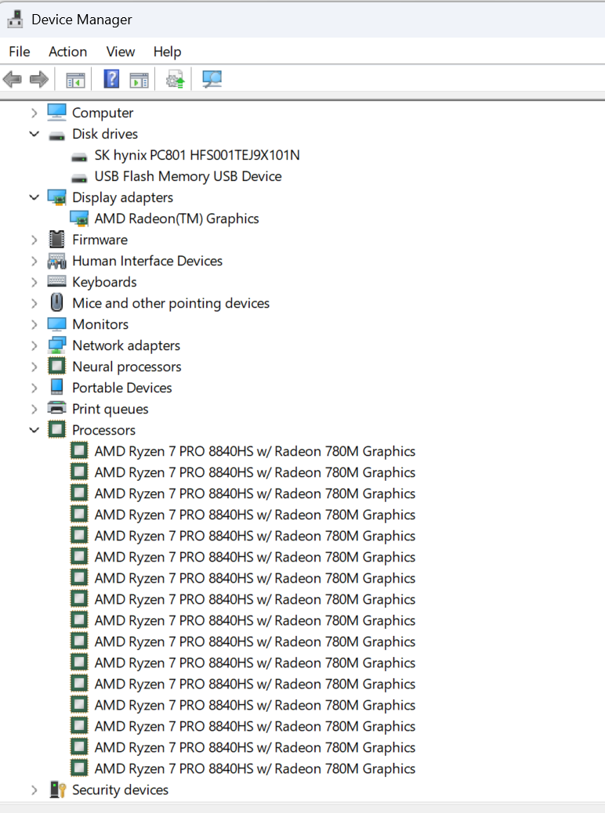This screenshot has height=813, width=605.
Task: Click the Display adapters category icon
Action: point(56,197)
